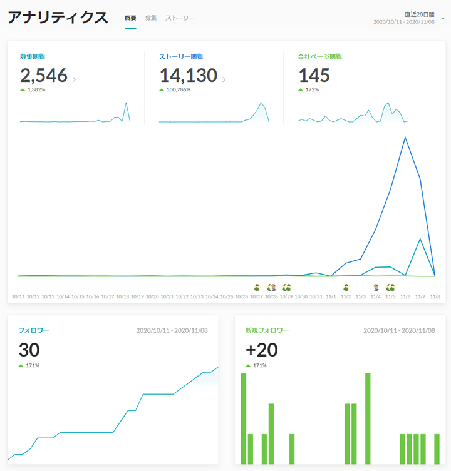Switch to the ストーリー tab
451x471 pixels.
[180, 18]
